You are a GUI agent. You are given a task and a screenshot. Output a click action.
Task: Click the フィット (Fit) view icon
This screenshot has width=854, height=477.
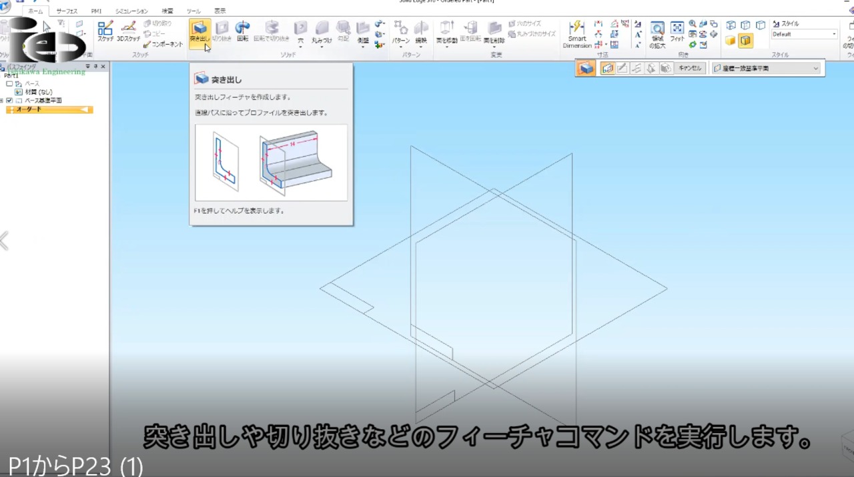pos(677,33)
